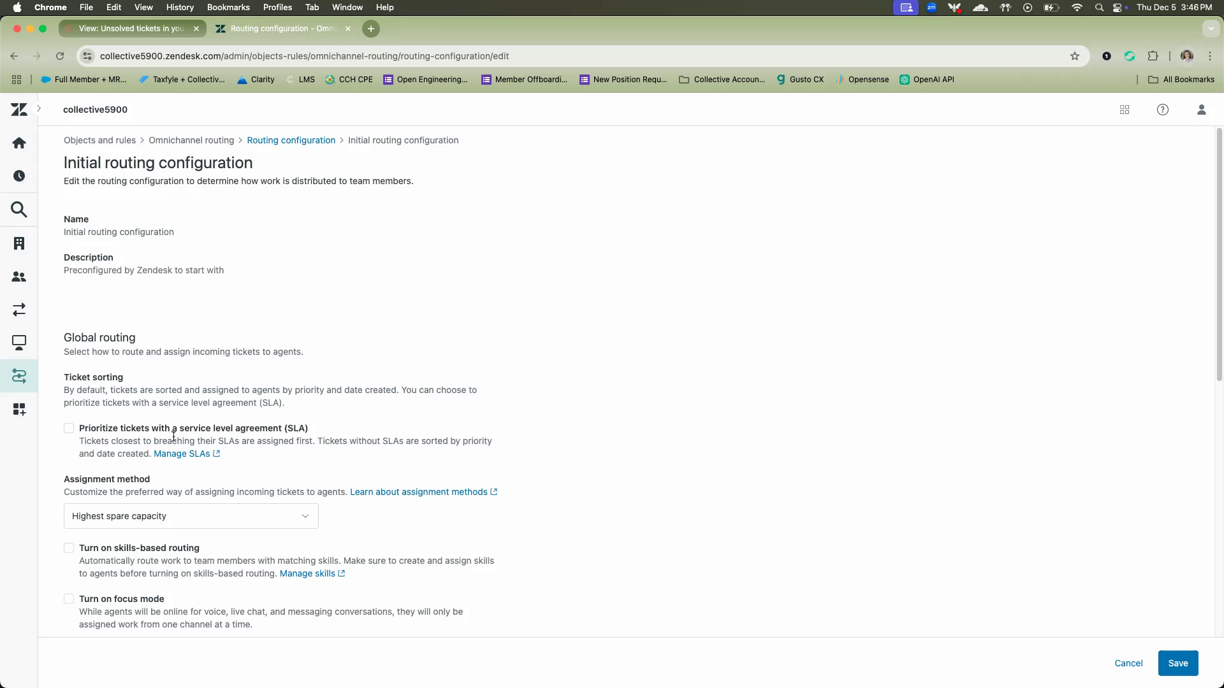Check Turn on skills-based routing
Viewport: 1224px width, 688px height.
[x=69, y=548]
